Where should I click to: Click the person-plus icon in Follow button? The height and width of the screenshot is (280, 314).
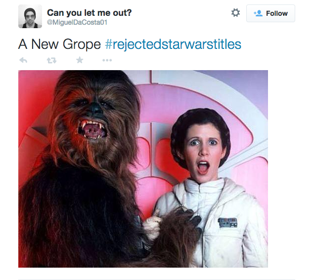pyautogui.click(x=258, y=13)
